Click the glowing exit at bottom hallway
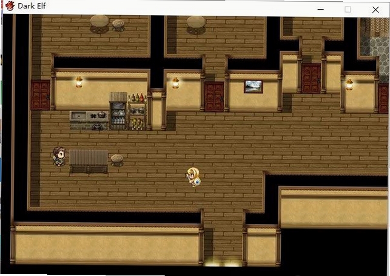Image resolution: width=390 pixels, height=276 pixels. [x=223, y=263]
